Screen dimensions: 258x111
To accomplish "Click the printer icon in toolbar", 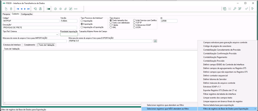I will click(55, 9).
